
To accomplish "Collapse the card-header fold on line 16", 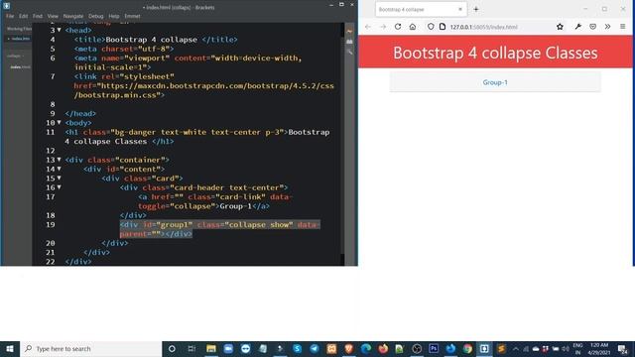I will coord(60,187).
